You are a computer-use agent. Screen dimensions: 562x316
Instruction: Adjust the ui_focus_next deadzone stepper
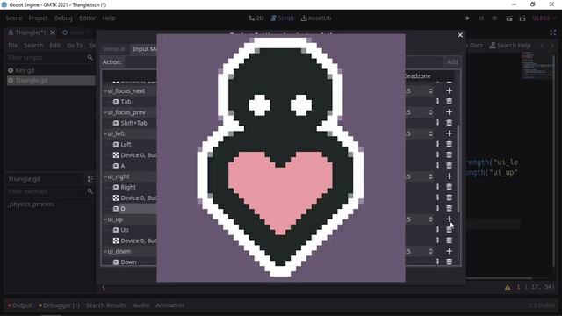pyautogui.click(x=430, y=91)
